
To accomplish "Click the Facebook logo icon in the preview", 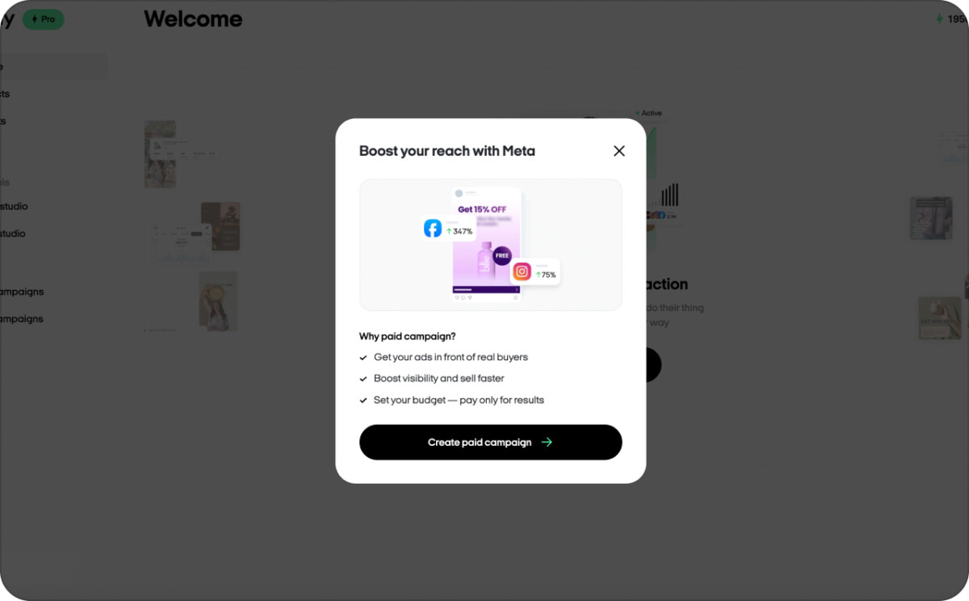I will (433, 229).
